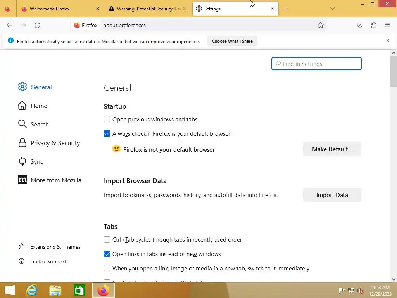The width and height of the screenshot is (397, 298).
Task: Bookmark this page with the star icon
Action: [x=321, y=25]
